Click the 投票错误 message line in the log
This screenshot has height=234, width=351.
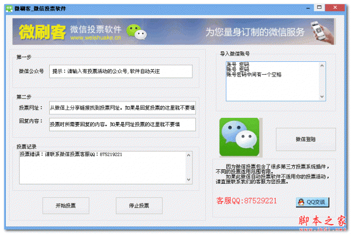[71, 154]
